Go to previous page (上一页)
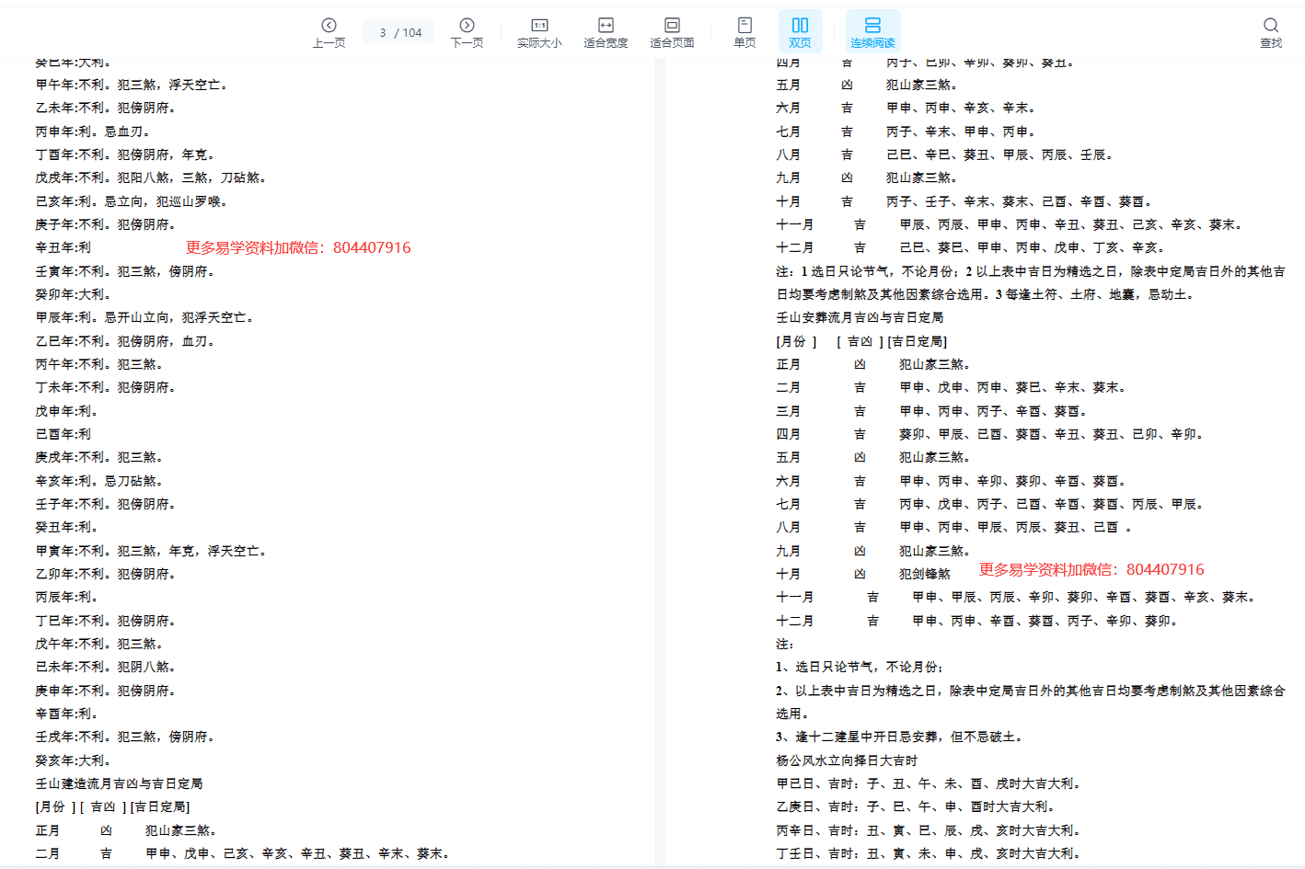The width and height of the screenshot is (1305, 869). point(329,31)
